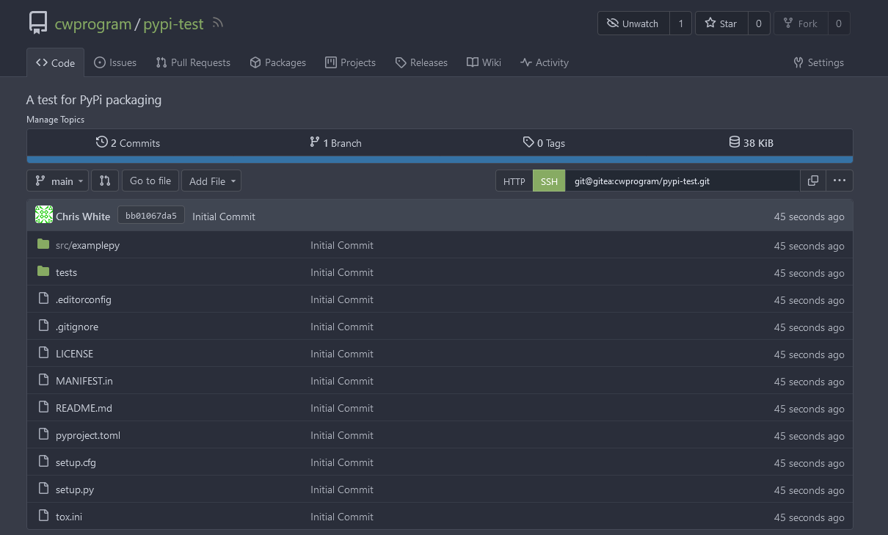This screenshot has height=535, width=888.
Task: Click the src/examplepy folder icon
Action: [x=43, y=244]
